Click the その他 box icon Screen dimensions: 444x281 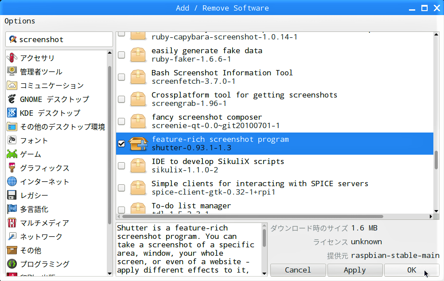[x=12, y=250]
